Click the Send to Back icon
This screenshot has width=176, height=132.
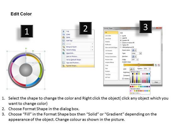(x=63, y=50)
